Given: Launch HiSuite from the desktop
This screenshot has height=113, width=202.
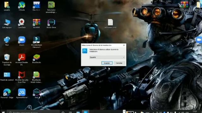Looking at the screenshot, I should tap(22, 6).
